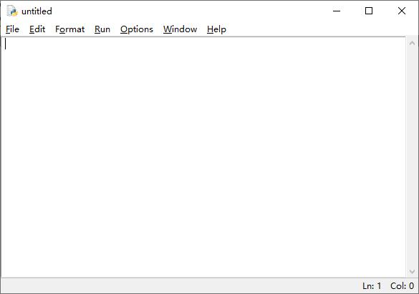Click the Col: 0 status indicator
The width and height of the screenshot is (419, 294).
pos(402,286)
